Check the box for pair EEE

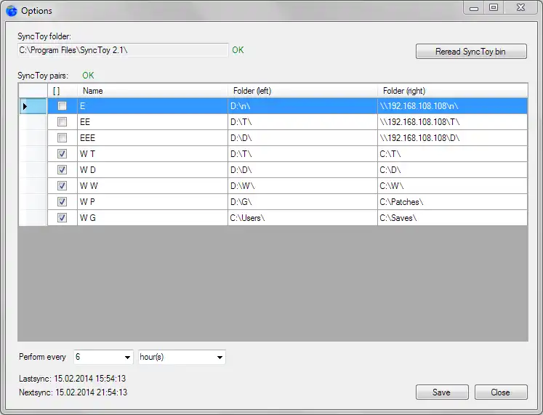(x=62, y=138)
